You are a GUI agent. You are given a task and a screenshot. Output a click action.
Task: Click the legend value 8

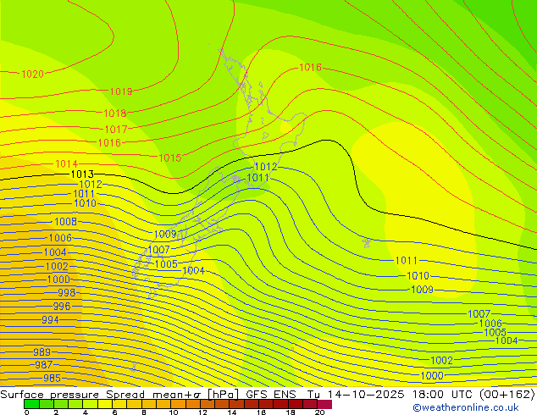[x=144, y=412]
